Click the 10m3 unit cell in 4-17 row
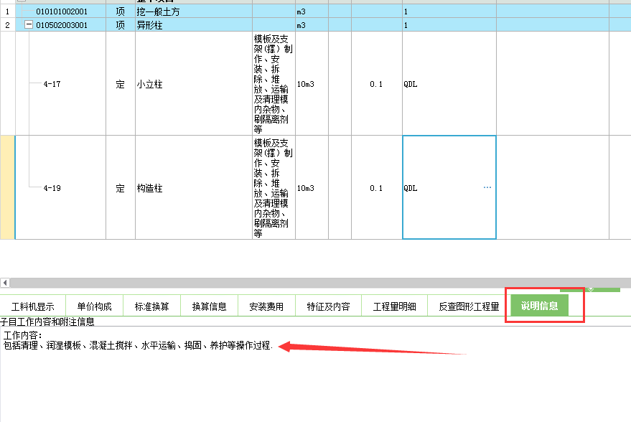 (312, 84)
